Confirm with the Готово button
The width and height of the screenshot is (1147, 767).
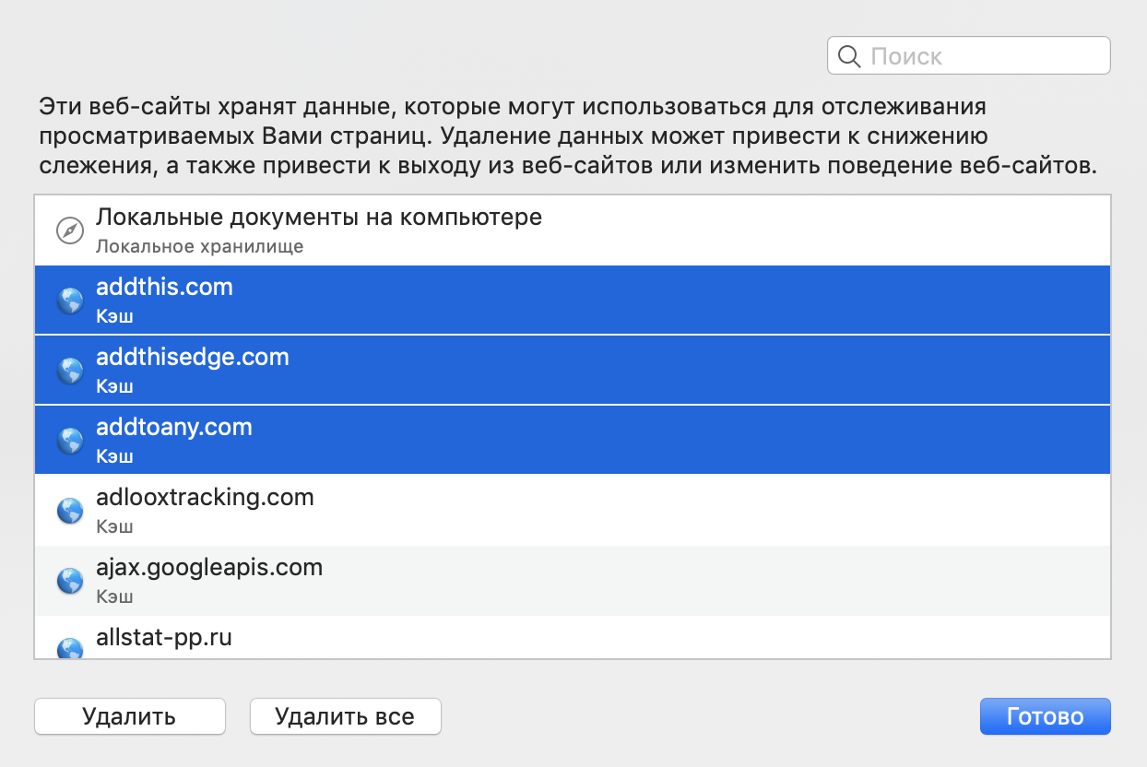(x=1045, y=716)
